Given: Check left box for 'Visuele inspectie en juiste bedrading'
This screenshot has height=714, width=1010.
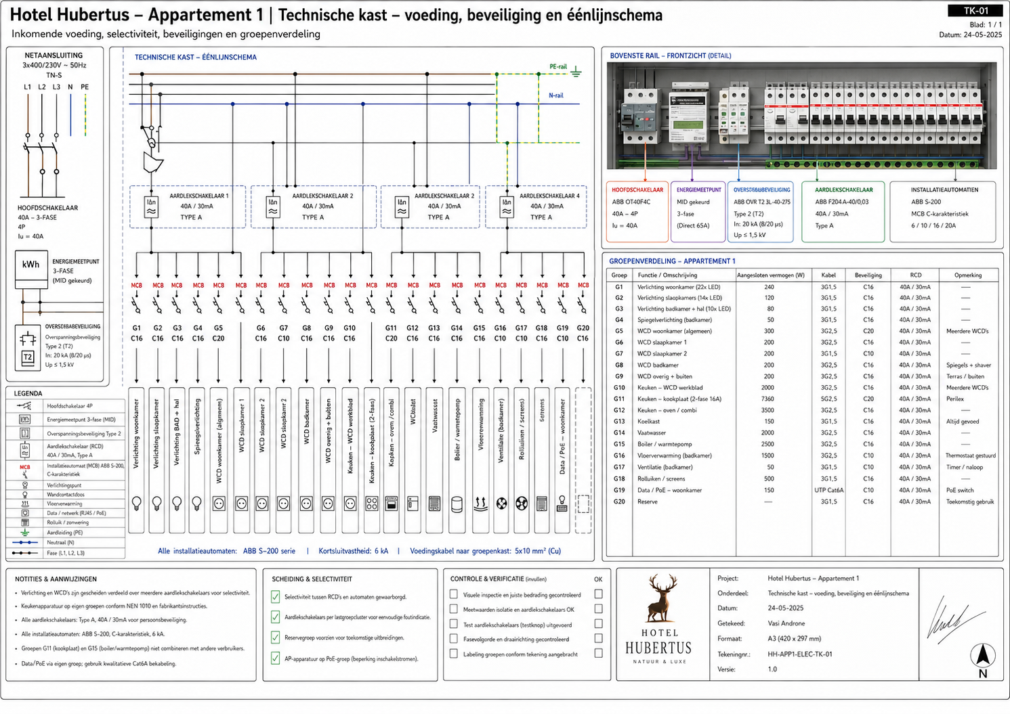Looking at the screenshot, I should [454, 594].
